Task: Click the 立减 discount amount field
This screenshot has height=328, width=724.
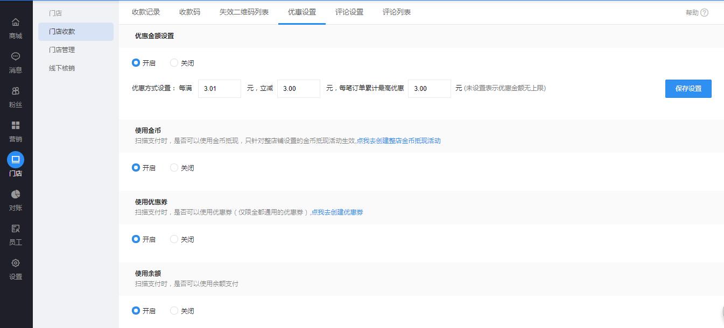Action: coord(298,89)
